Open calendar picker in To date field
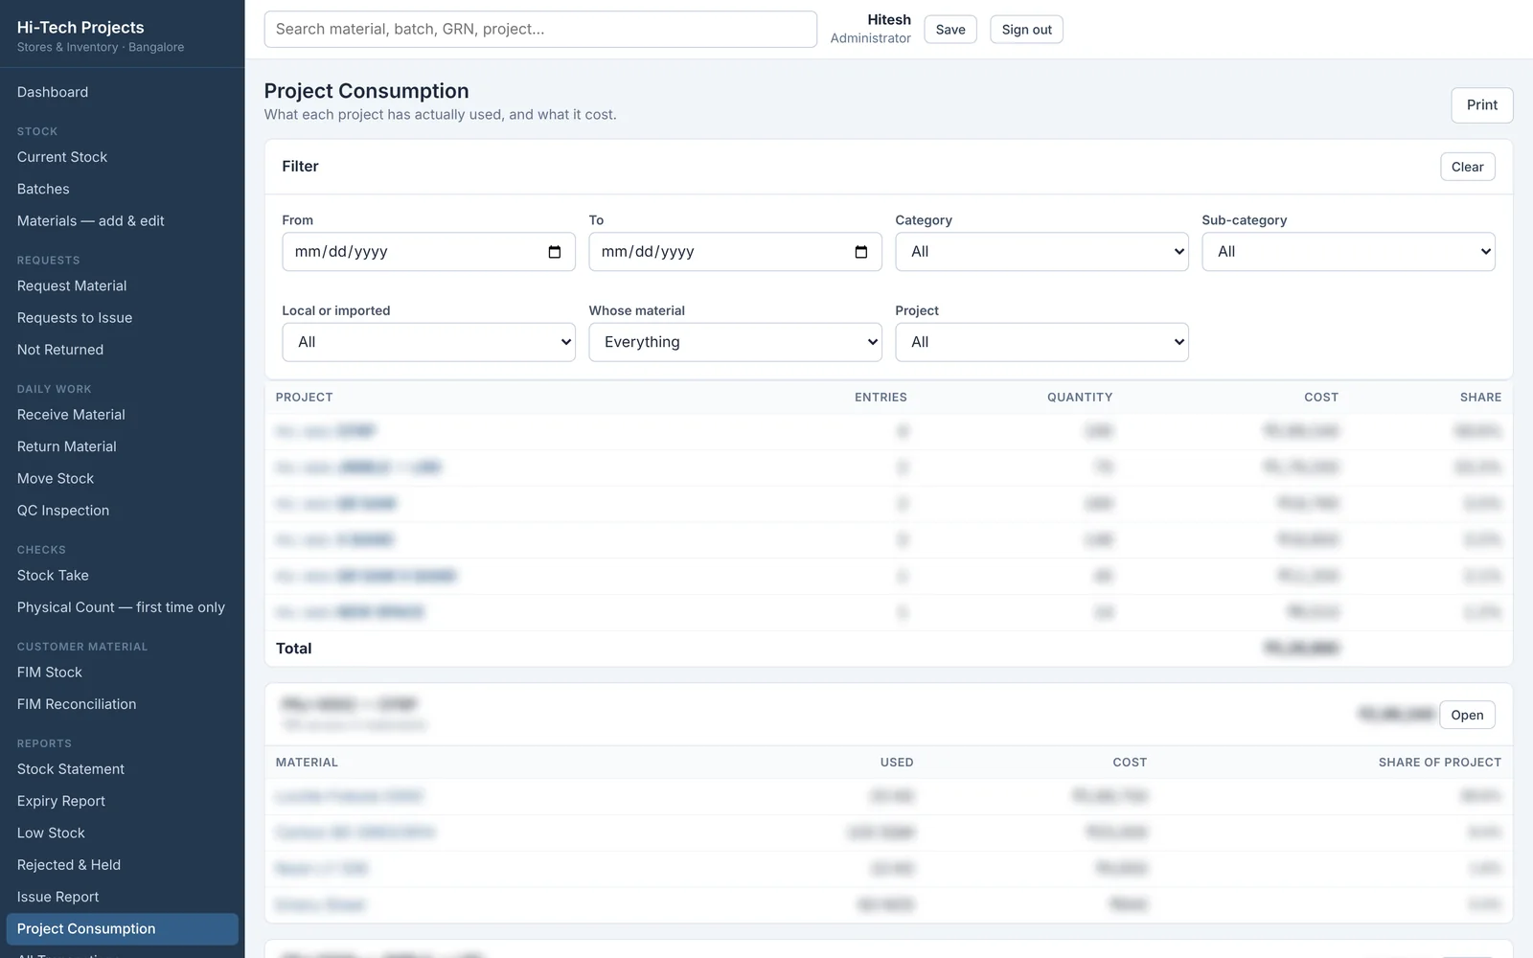The image size is (1533, 958). pyautogui.click(x=860, y=252)
